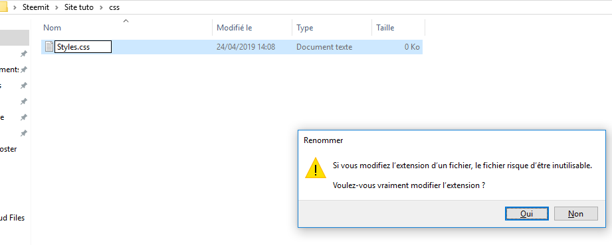Click the fourth pin icon in sidebar
This screenshot has width=612, height=245.
[x=24, y=101]
